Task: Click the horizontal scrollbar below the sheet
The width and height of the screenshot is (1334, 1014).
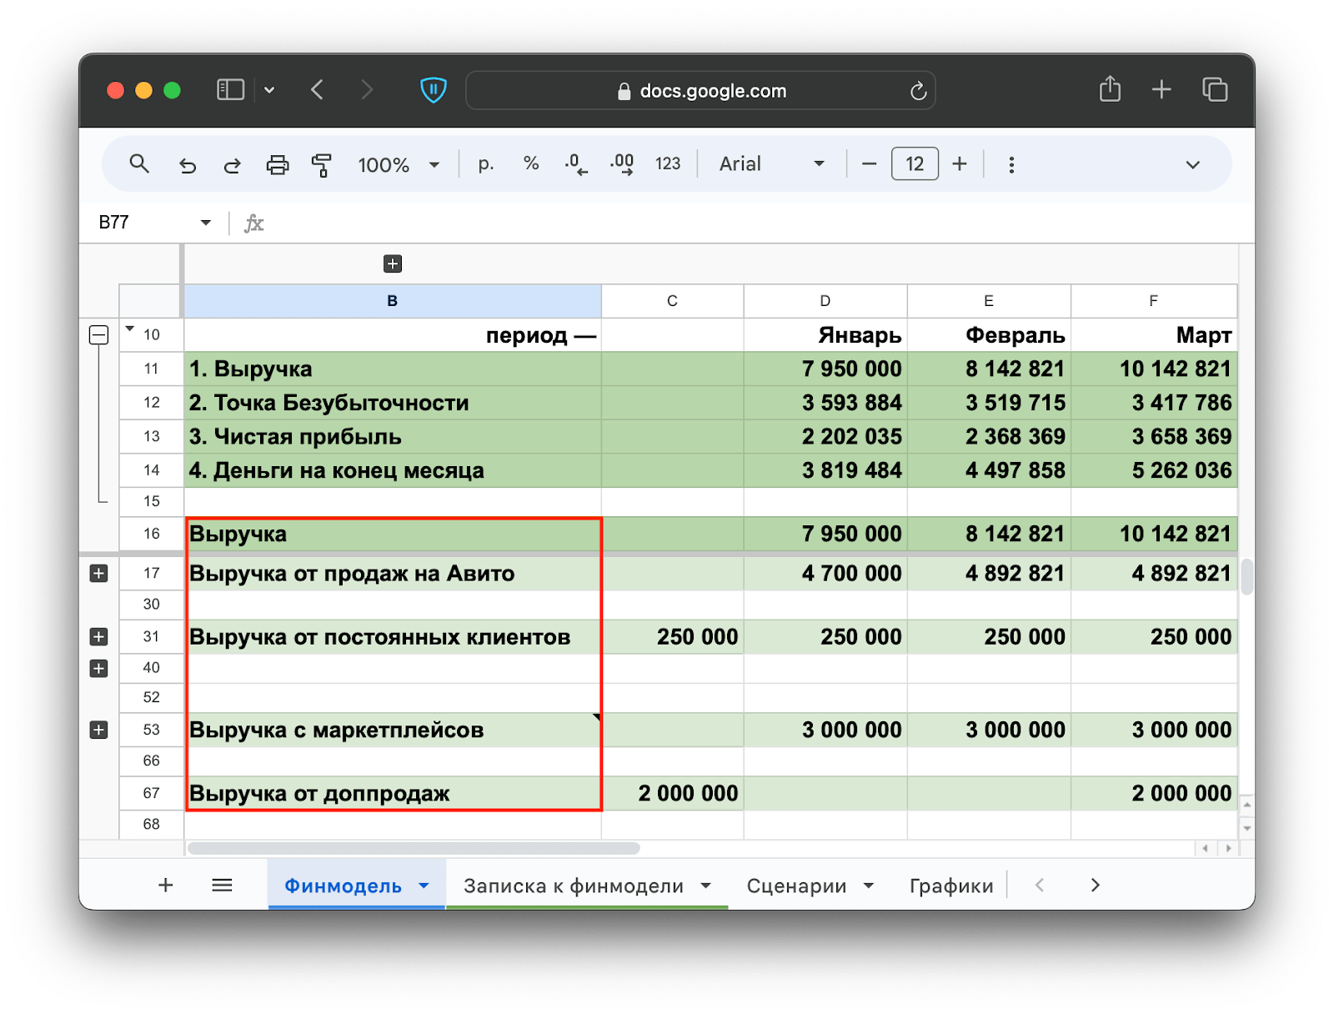Action: 414,849
